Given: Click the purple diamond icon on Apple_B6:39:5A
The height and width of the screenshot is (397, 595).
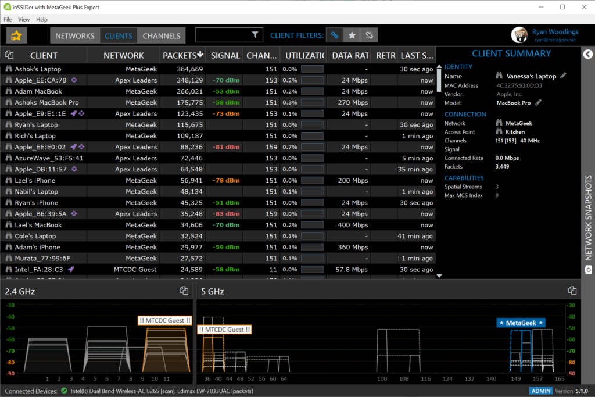Looking at the screenshot, I should pos(74,213).
